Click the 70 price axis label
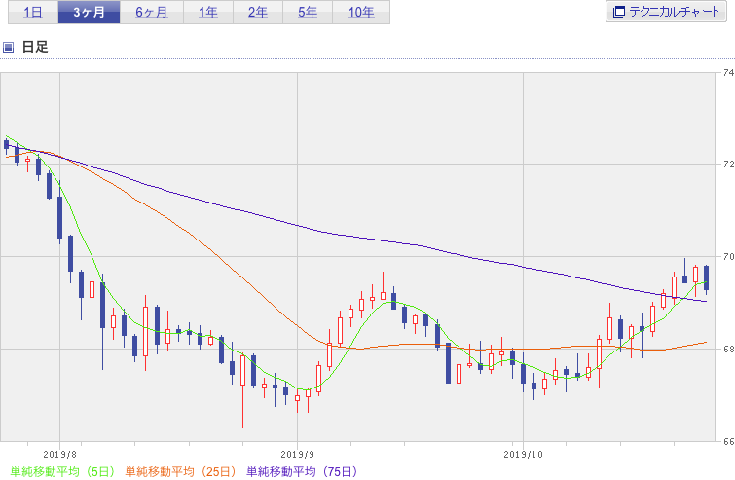 (728, 257)
